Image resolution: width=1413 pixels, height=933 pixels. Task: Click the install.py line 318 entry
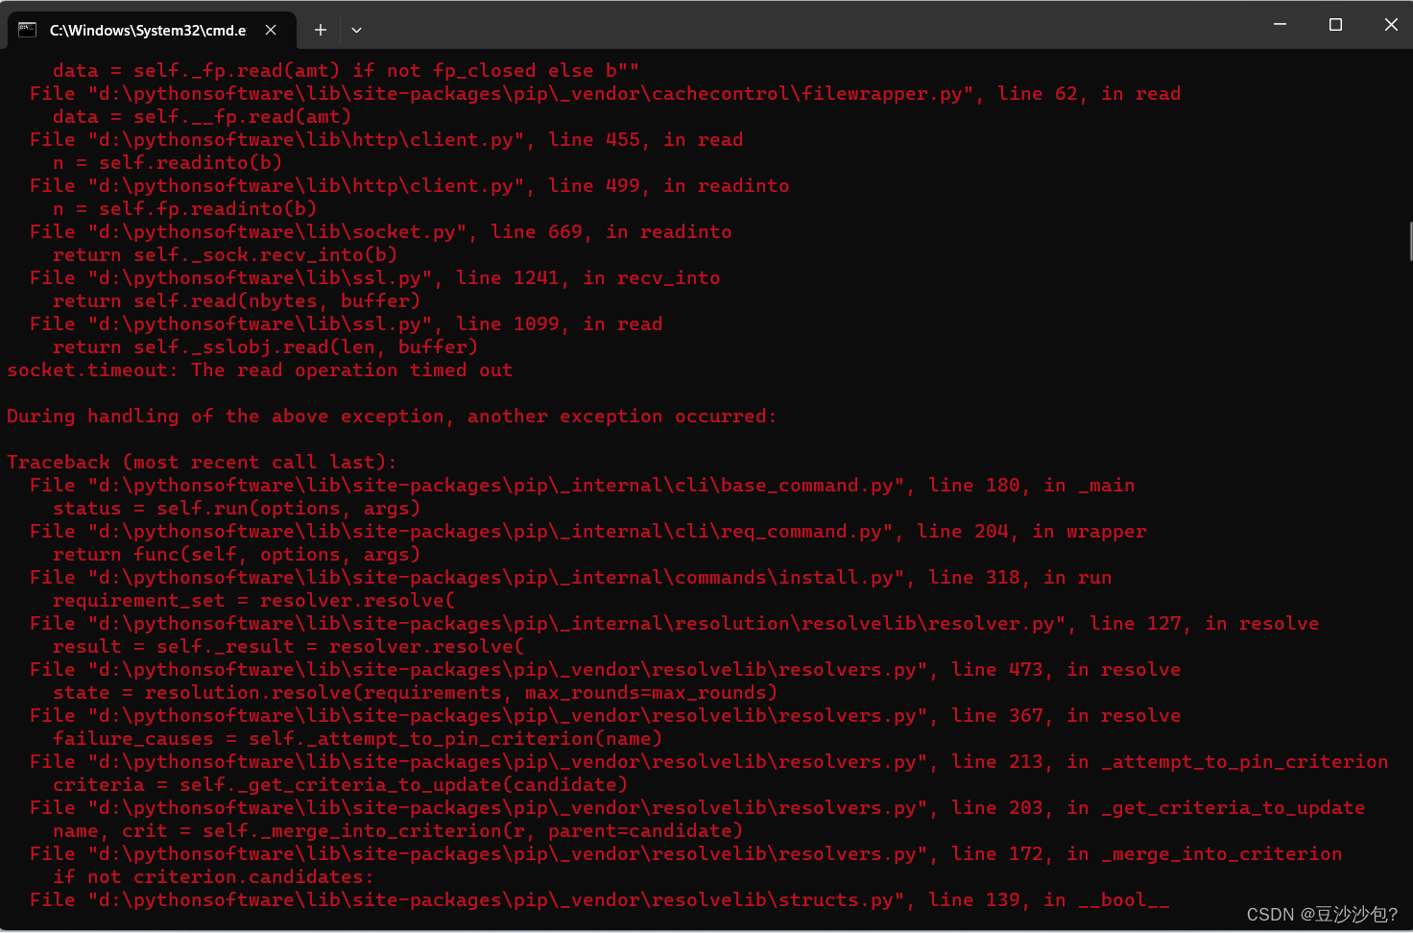tap(570, 577)
